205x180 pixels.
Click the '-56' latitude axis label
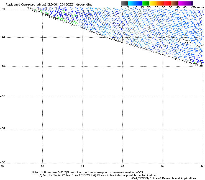coord(2,96)
